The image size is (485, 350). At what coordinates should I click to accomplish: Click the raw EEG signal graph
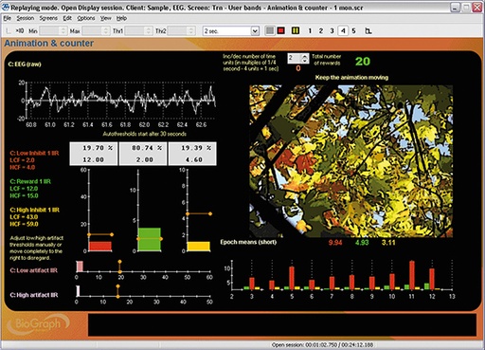coord(121,101)
